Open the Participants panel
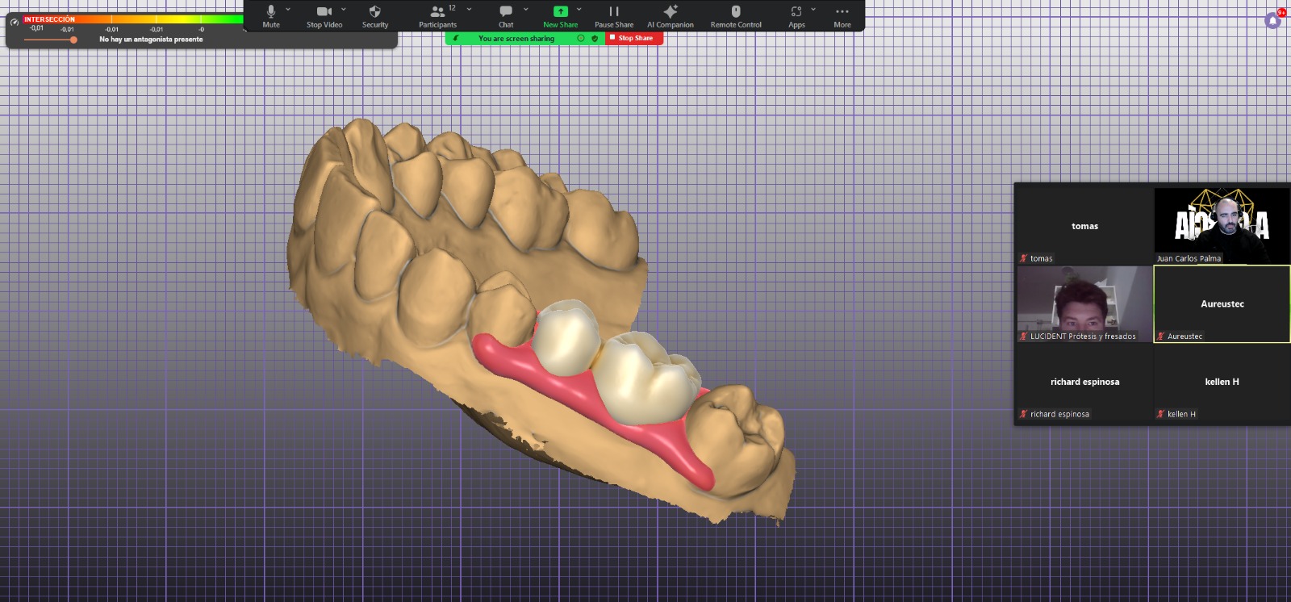Screen dimensions: 1291x602 [437, 15]
